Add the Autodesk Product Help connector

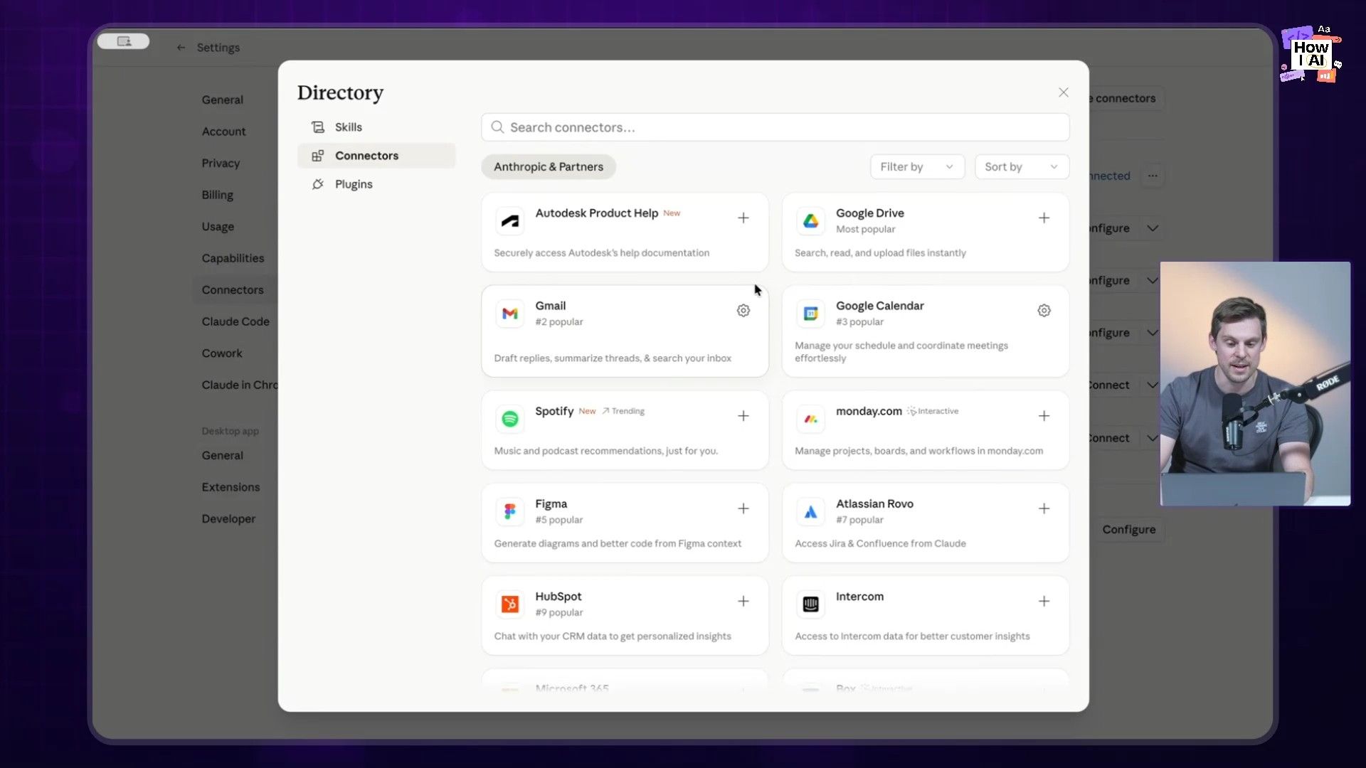pyautogui.click(x=743, y=218)
